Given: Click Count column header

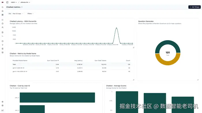Looking at the screenshot, I should tap(128, 61).
